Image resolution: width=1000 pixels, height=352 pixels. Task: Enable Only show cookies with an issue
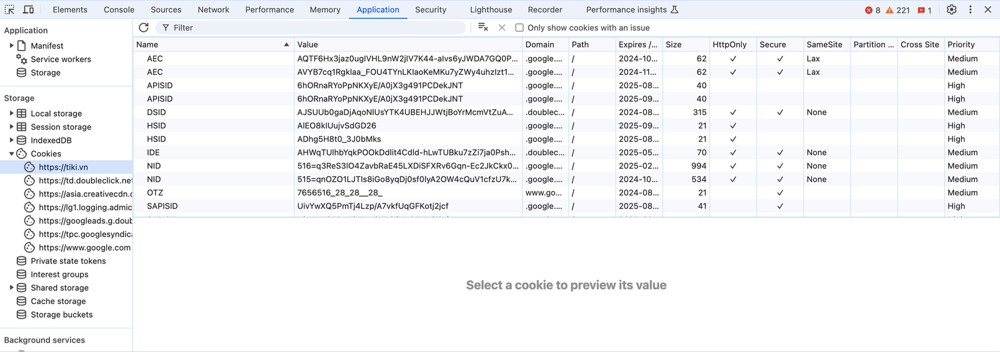(519, 27)
